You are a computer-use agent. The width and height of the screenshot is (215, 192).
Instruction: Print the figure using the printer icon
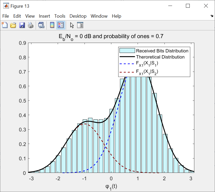[x=31, y=25]
